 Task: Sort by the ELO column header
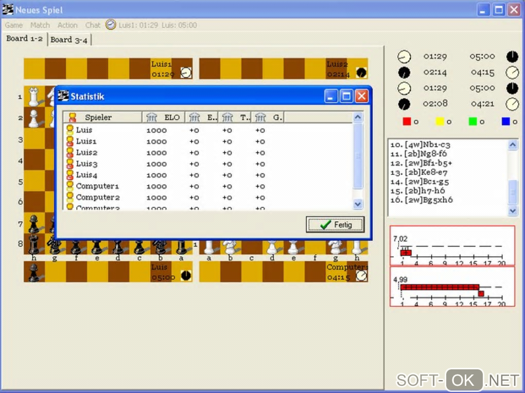pyautogui.click(x=163, y=117)
